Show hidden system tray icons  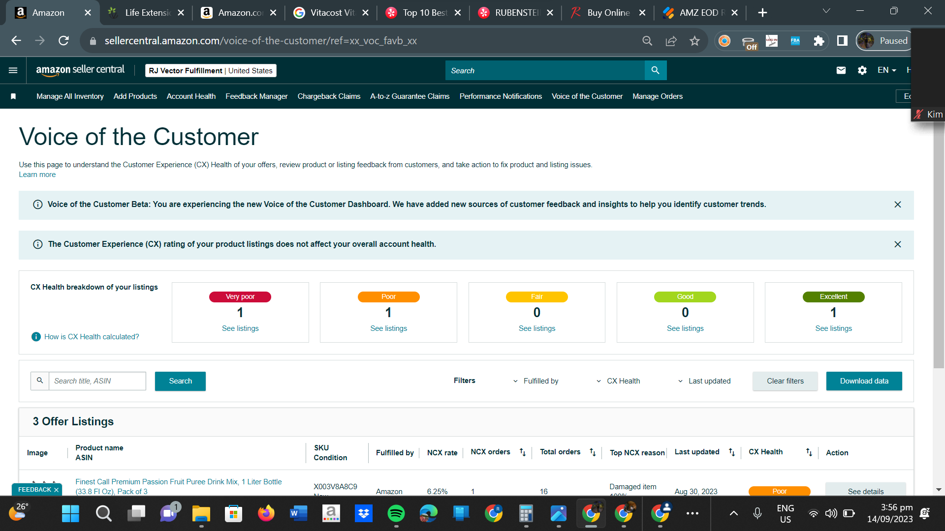[x=733, y=514]
